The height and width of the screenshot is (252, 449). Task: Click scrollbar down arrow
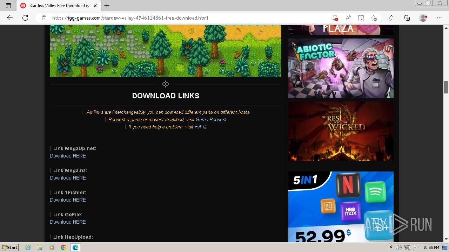[446, 239]
